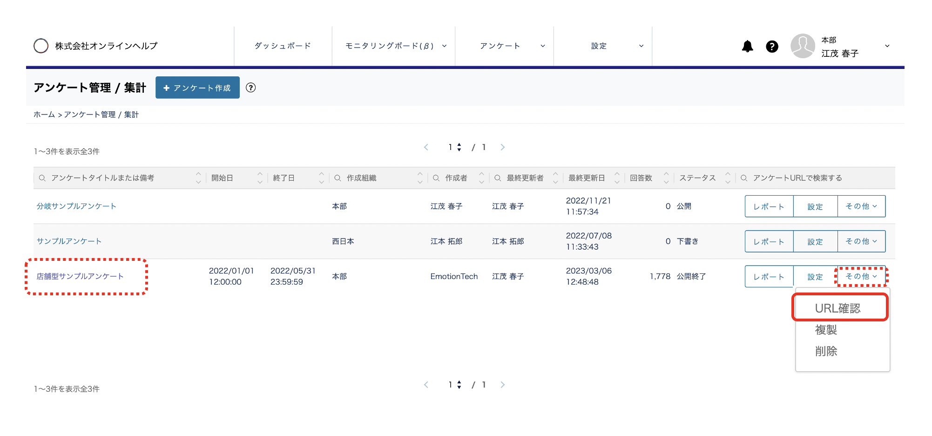Select URL確認 from the dropdown menu

[837, 308]
